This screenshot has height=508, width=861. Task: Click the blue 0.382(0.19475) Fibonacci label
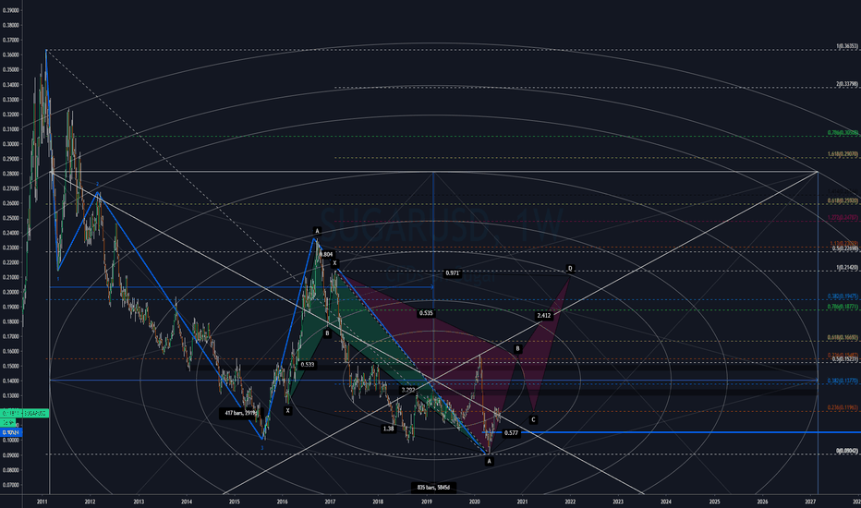coord(843,296)
